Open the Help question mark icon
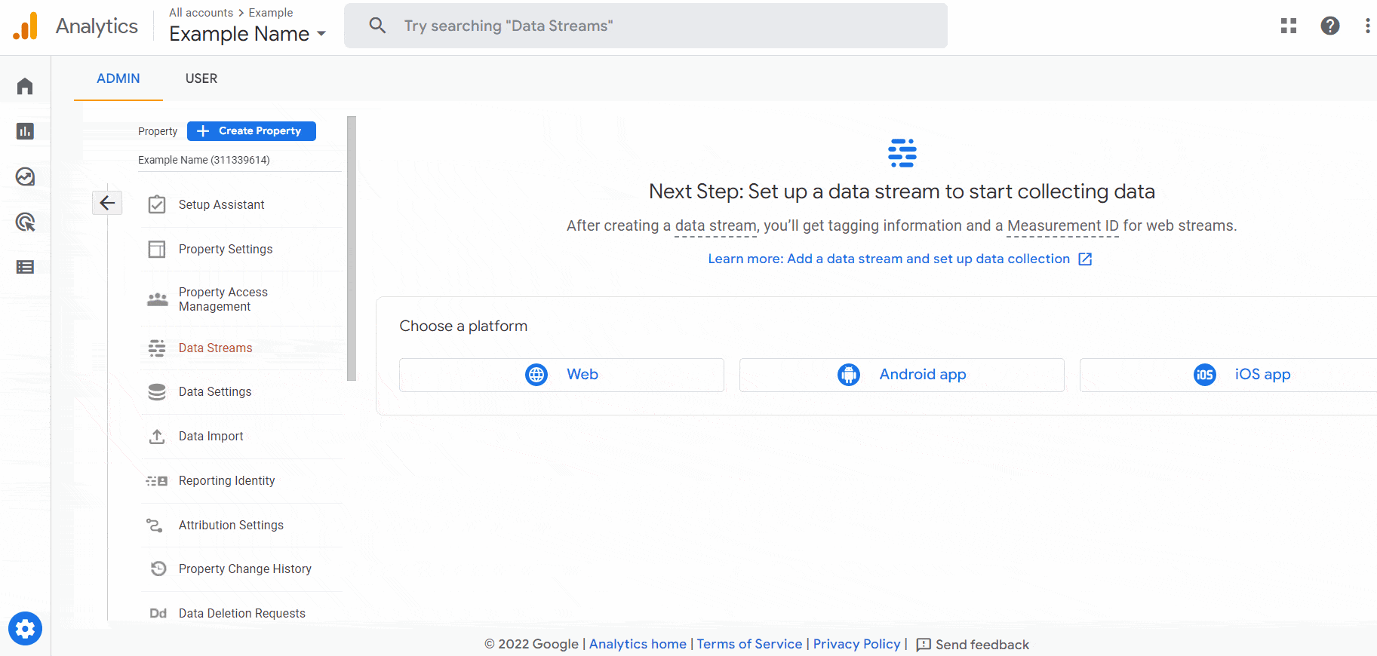The image size is (1377, 656). point(1330,26)
